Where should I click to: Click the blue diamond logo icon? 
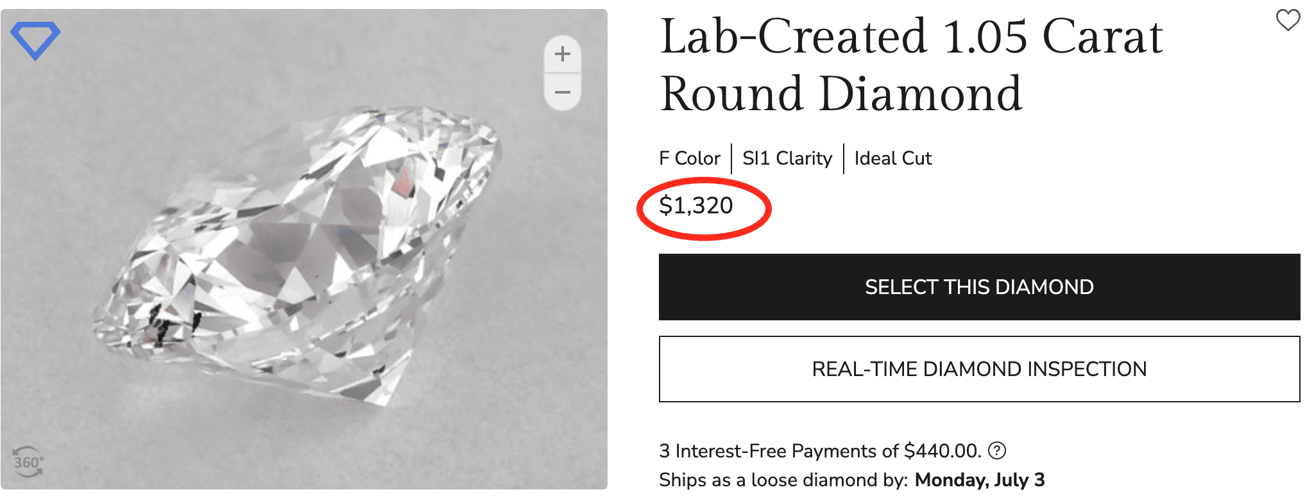(35, 40)
